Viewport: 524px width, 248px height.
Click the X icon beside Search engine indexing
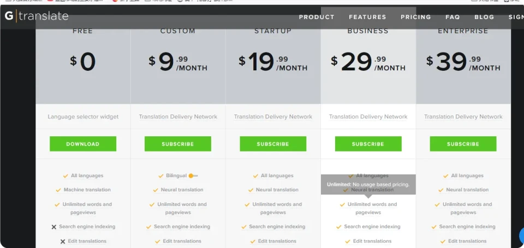pyautogui.click(x=54, y=227)
